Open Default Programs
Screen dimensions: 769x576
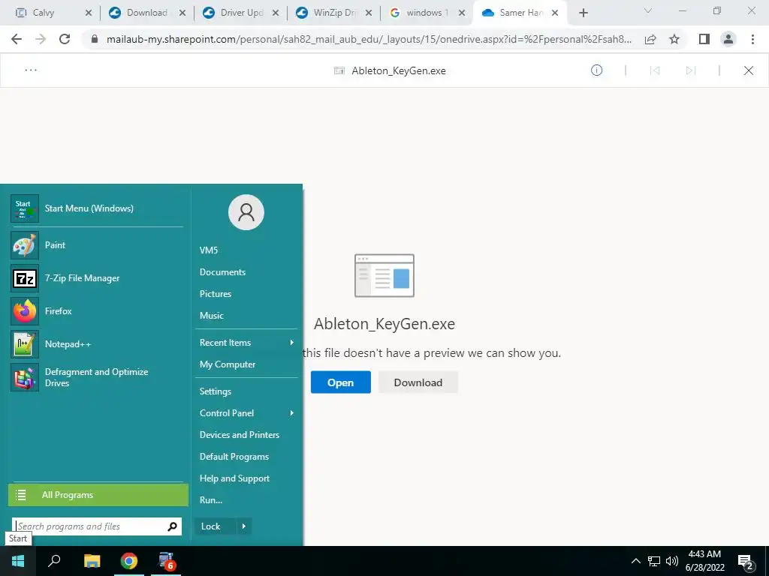[x=234, y=457]
